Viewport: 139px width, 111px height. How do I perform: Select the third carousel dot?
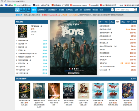tap(73, 69)
